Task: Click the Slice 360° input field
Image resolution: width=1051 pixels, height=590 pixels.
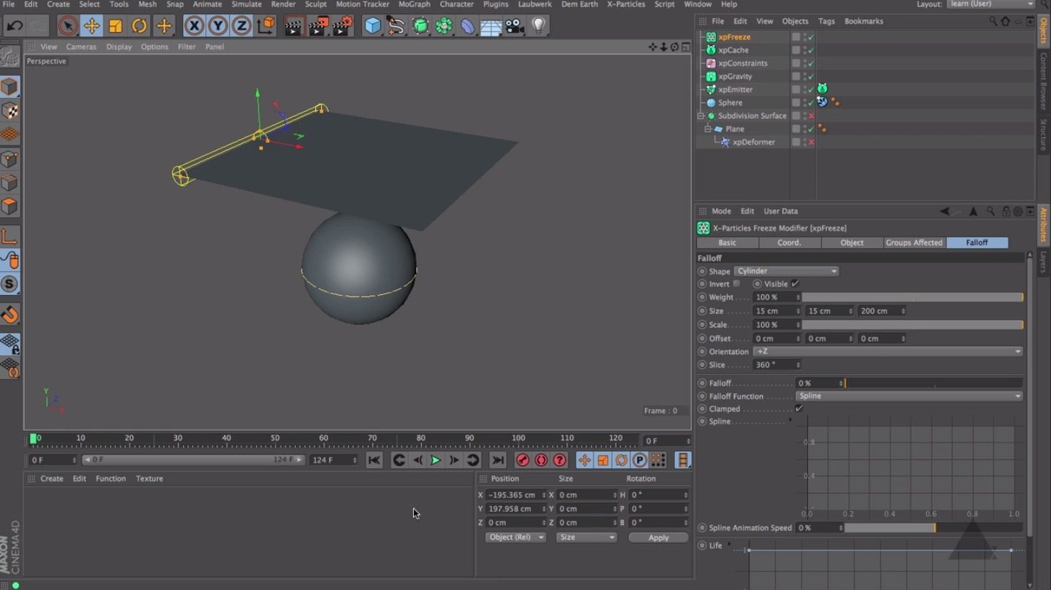Action: coord(777,365)
